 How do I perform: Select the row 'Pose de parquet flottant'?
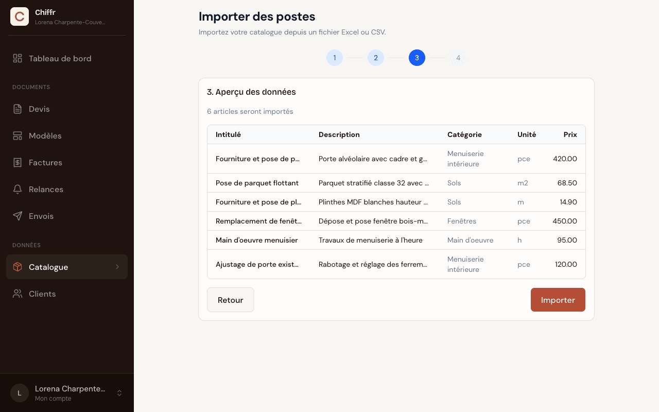click(396, 183)
